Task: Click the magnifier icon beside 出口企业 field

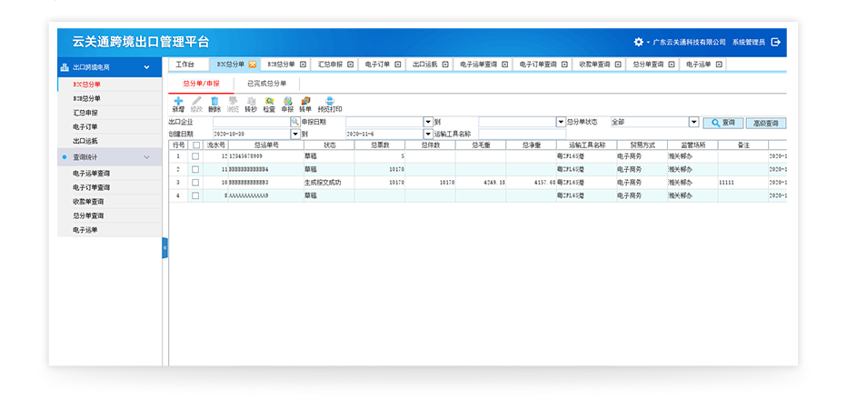Action: click(294, 122)
